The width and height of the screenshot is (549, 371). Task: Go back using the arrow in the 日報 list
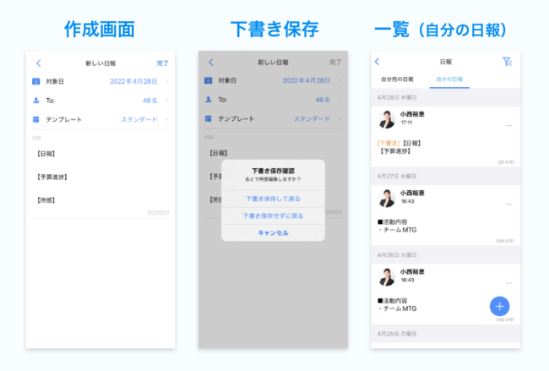[378, 62]
